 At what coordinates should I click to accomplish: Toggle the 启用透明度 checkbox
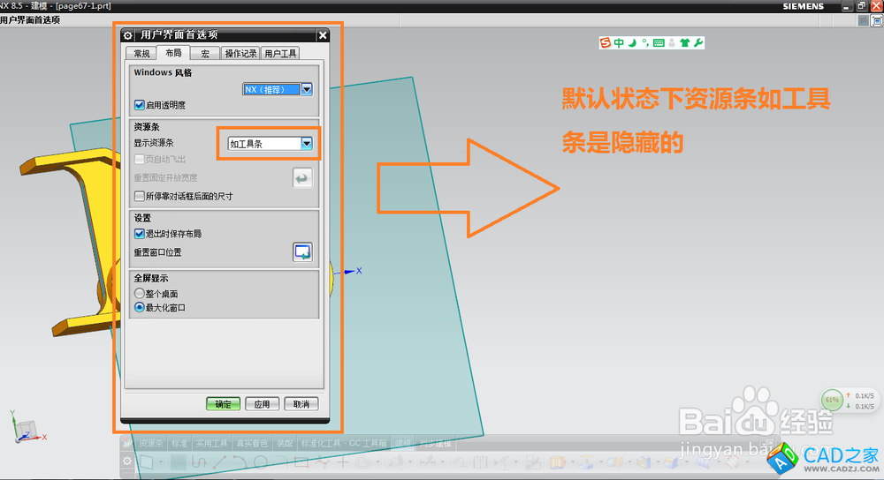coord(140,105)
